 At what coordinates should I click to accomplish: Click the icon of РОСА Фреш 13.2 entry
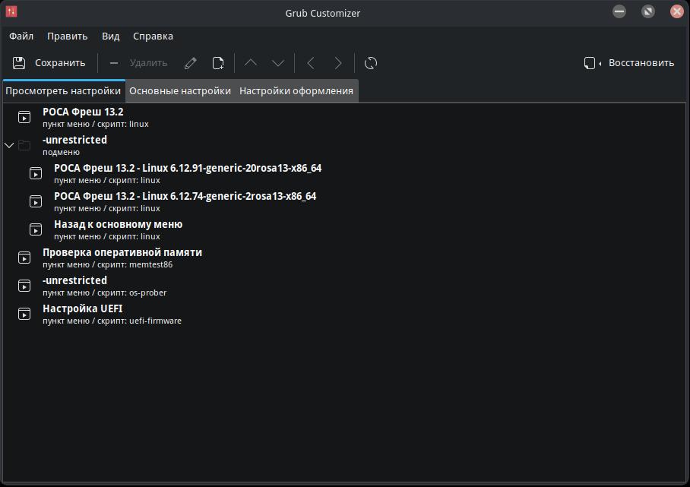[x=24, y=118]
